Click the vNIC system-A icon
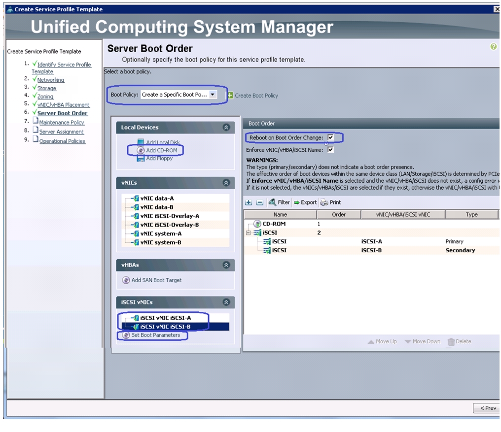The image size is (501, 432). click(x=136, y=233)
